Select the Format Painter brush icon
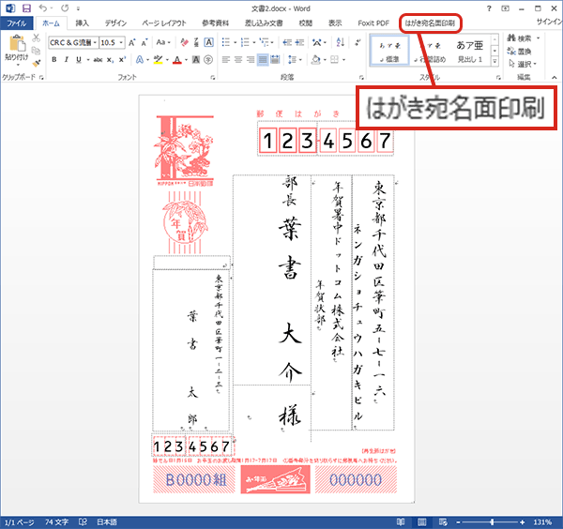Screen dimensions: 563x529 [37, 63]
